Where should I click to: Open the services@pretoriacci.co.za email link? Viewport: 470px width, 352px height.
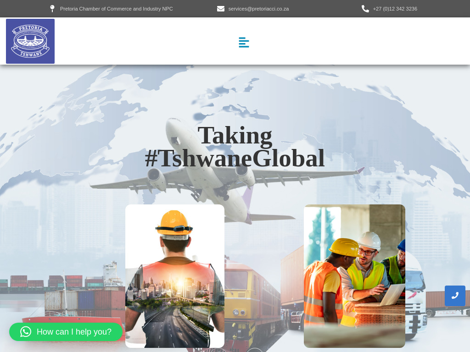(258, 9)
